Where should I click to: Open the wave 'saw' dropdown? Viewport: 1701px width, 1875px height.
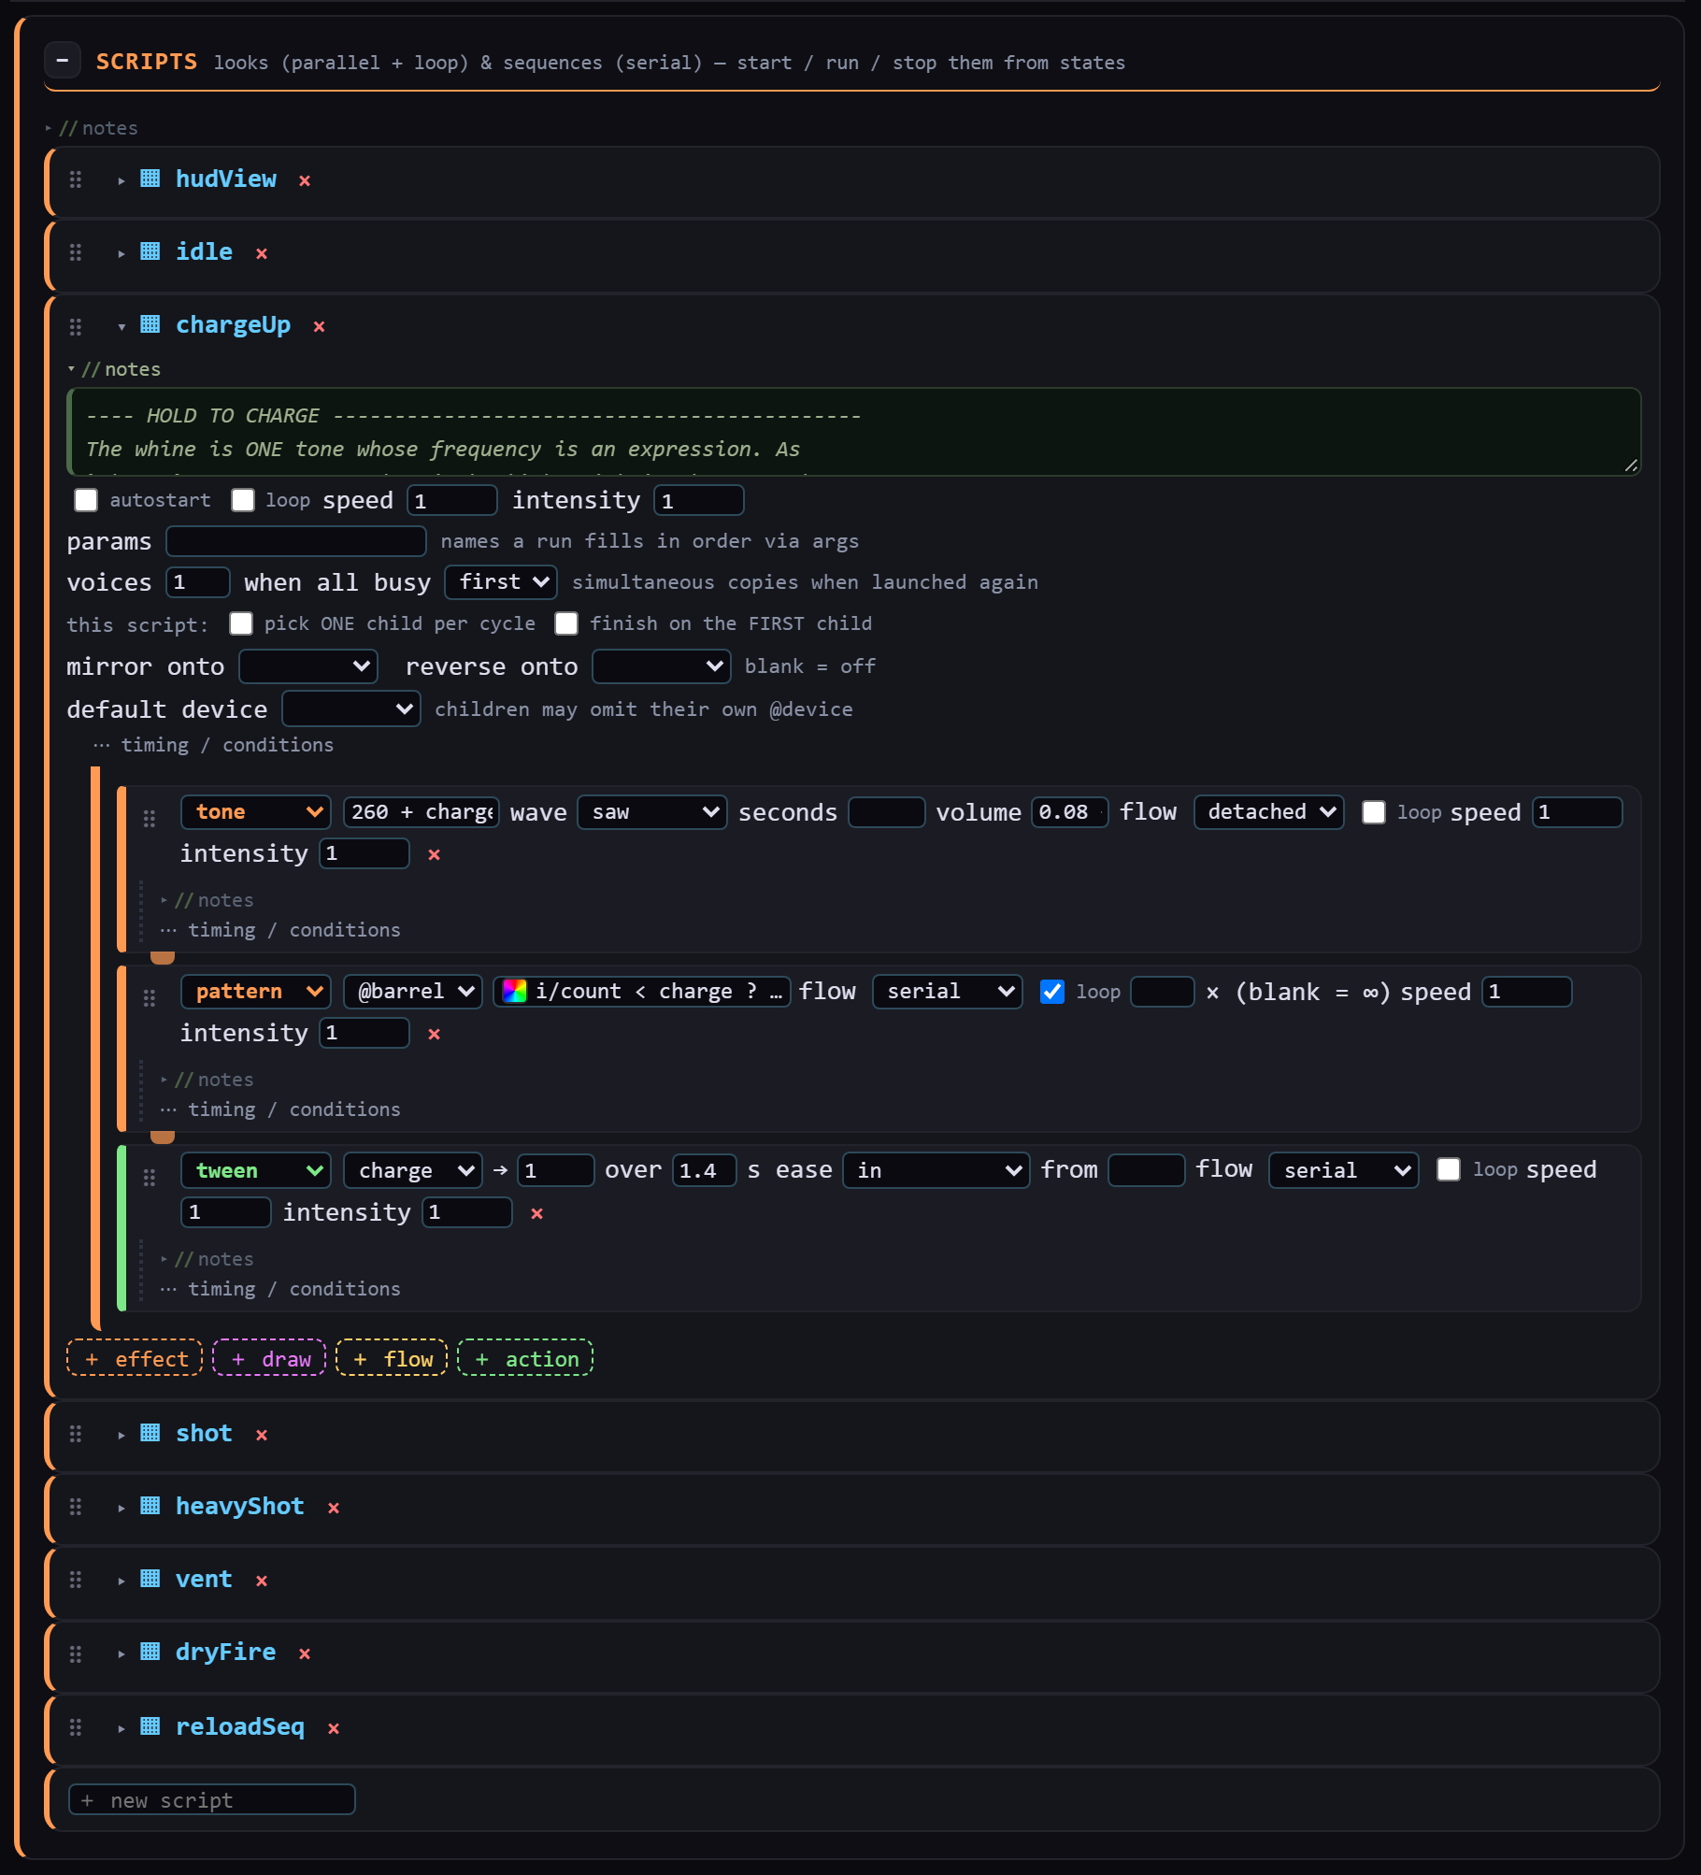(x=652, y=812)
